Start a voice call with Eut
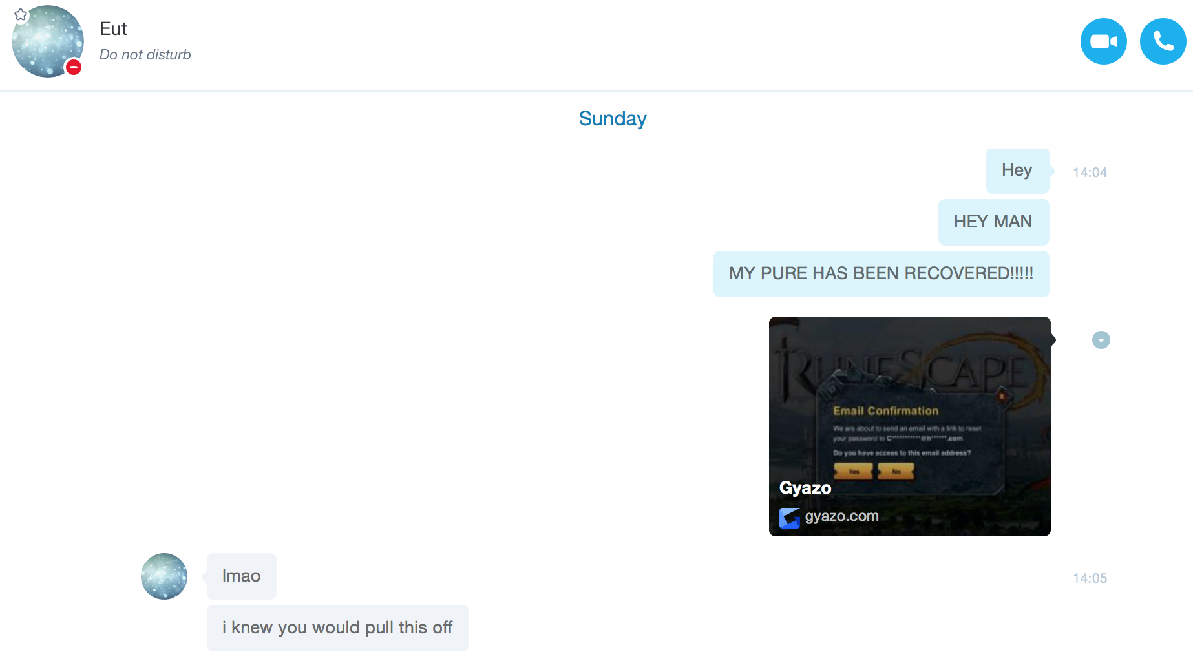Screen dimensions: 1193x663 (x=1163, y=41)
